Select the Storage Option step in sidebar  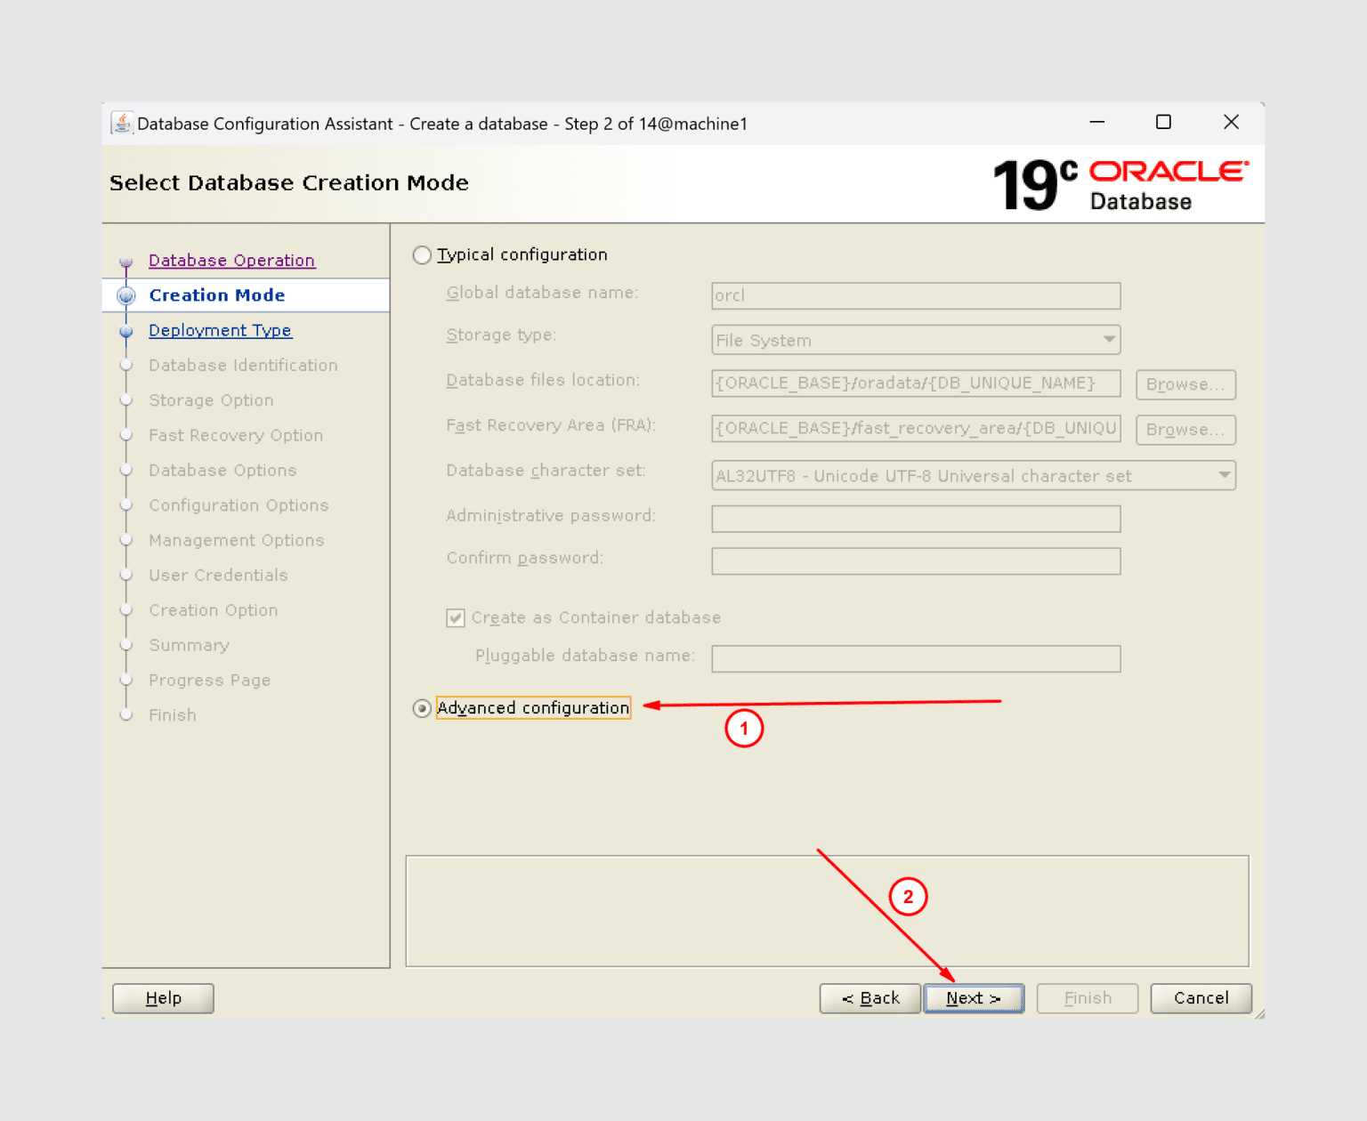(211, 400)
